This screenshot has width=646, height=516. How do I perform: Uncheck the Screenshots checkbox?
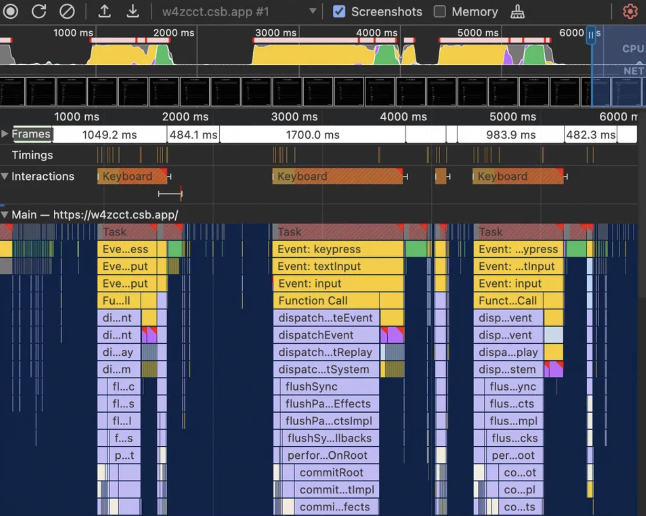tap(339, 12)
